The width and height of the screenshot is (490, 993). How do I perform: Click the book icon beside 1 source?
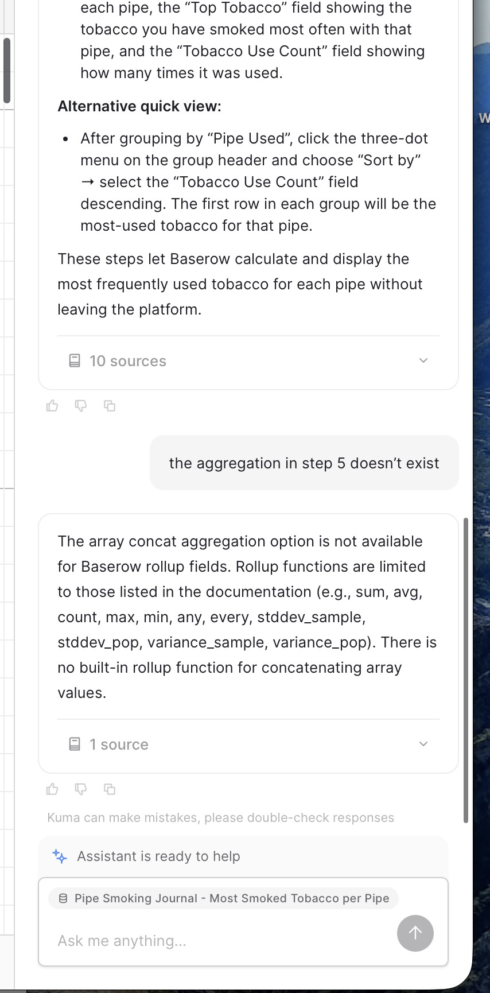pyautogui.click(x=75, y=744)
